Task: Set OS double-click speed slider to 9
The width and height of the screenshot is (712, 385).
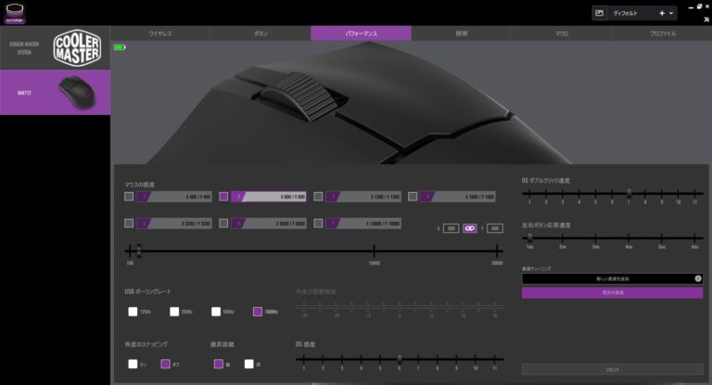Action: (663, 193)
